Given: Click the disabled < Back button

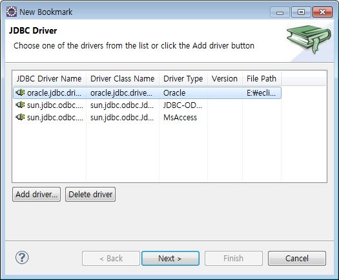Looking at the screenshot, I should click(x=111, y=258).
